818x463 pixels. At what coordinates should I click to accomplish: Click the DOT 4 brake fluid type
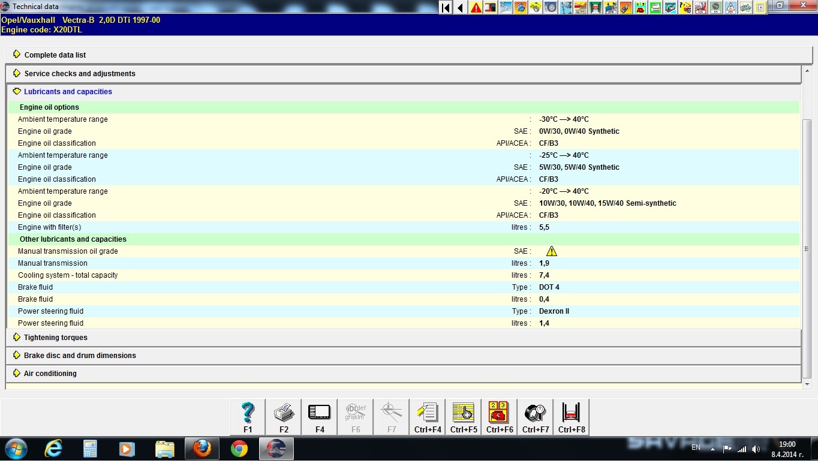pos(549,287)
